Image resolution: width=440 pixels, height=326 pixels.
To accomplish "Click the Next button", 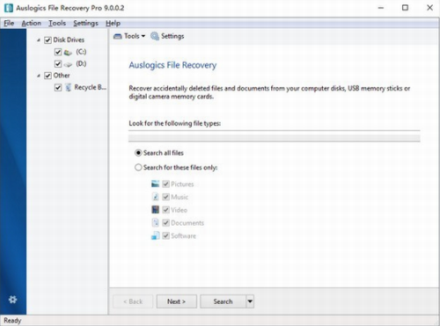I will click(177, 301).
